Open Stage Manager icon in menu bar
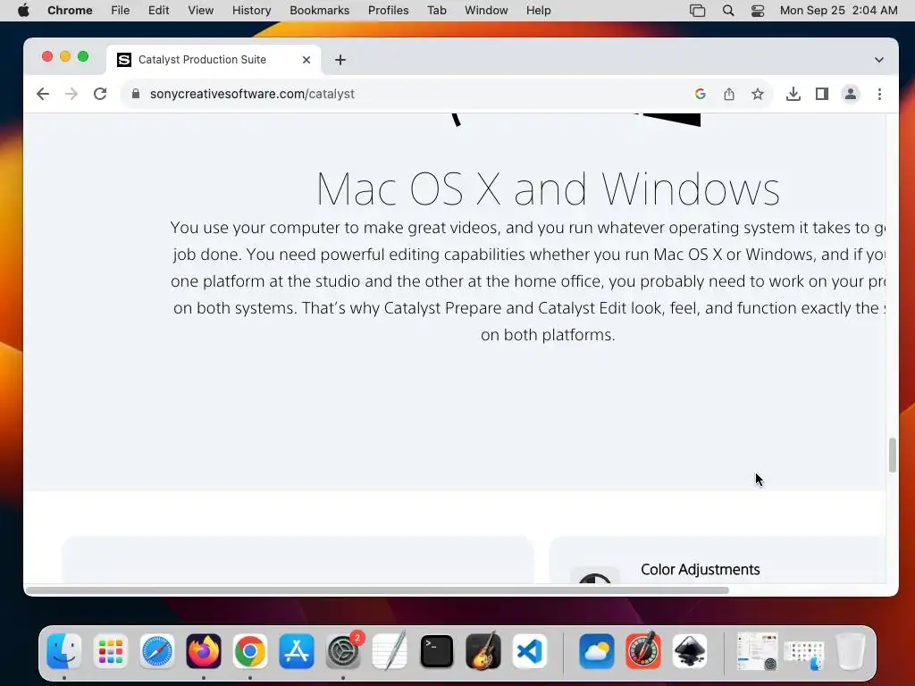 pos(697,11)
